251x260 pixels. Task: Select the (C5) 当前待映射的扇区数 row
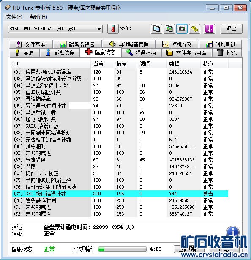tap(120, 180)
